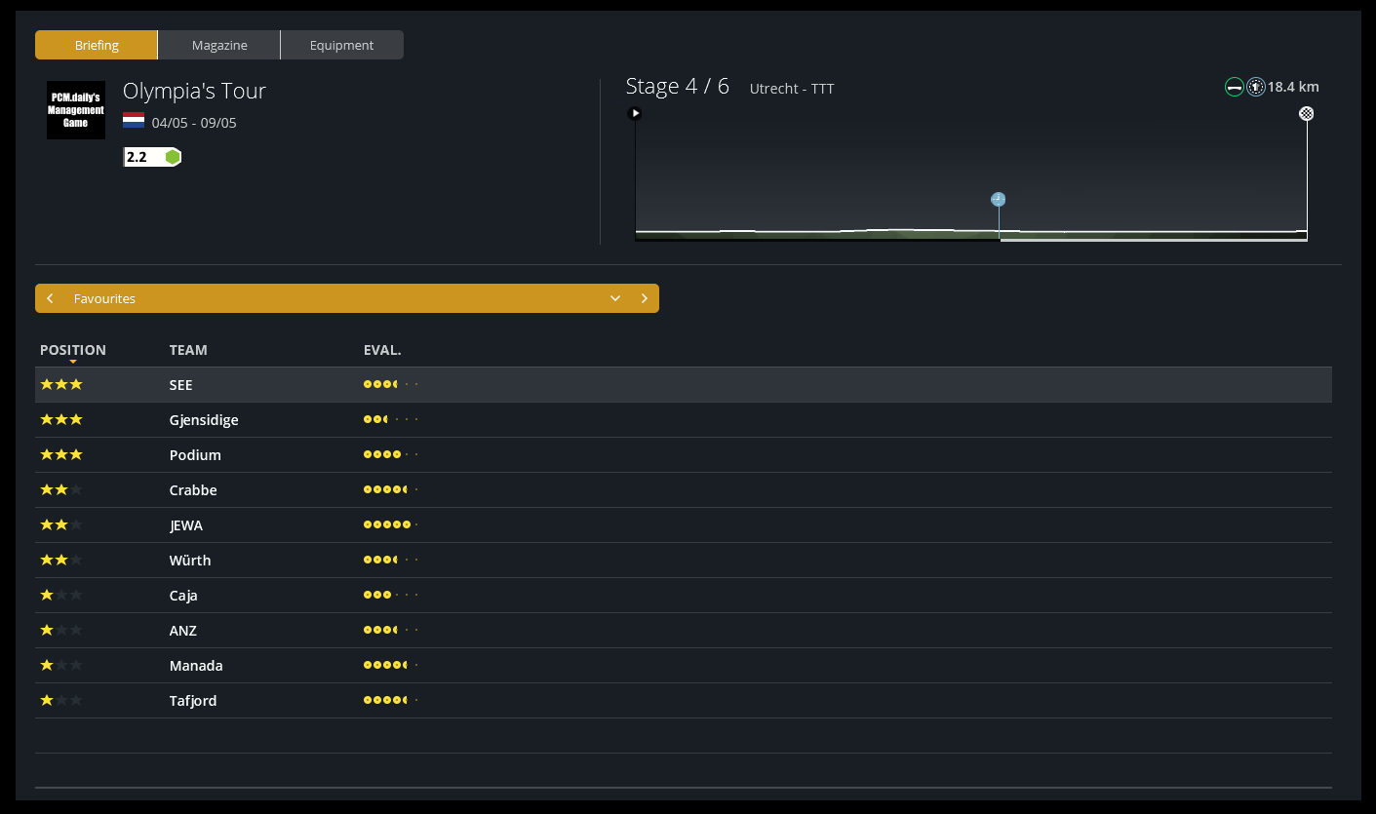
Task: Click the team time trial stopwatch icon
Action: (1256, 88)
